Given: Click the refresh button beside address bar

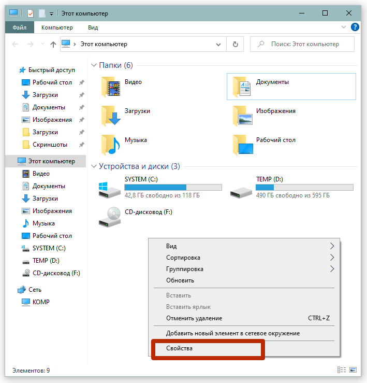Looking at the screenshot, I should coord(236,45).
